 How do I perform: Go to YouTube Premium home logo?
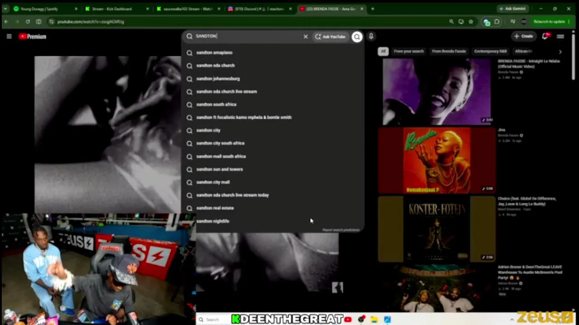(33, 37)
